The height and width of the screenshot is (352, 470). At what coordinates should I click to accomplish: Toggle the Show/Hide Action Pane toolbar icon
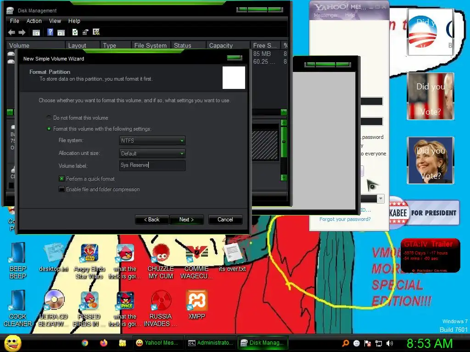61,33
